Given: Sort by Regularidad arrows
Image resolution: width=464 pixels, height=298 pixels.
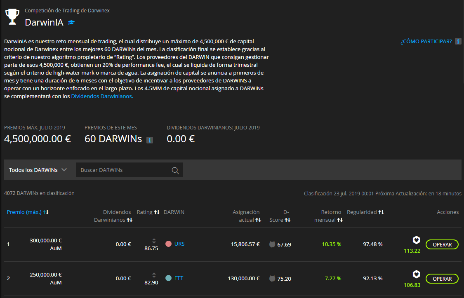Looking at the screenshot, I should (x=381, y=212).
